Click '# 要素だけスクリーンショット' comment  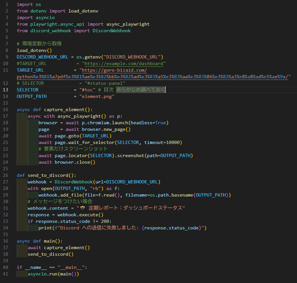point(73,149)
